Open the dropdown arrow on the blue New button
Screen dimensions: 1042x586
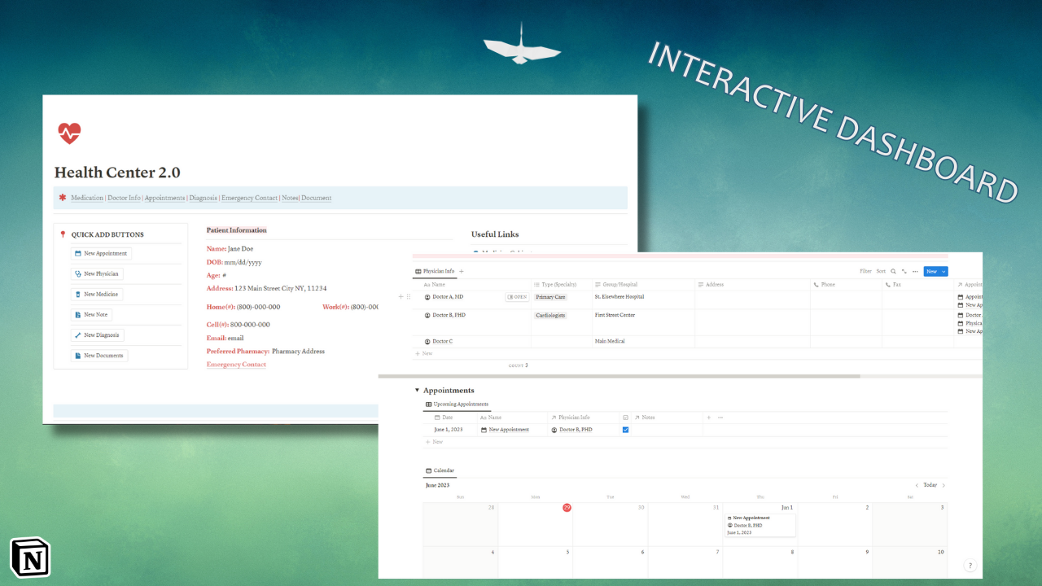tap(943, 271)
